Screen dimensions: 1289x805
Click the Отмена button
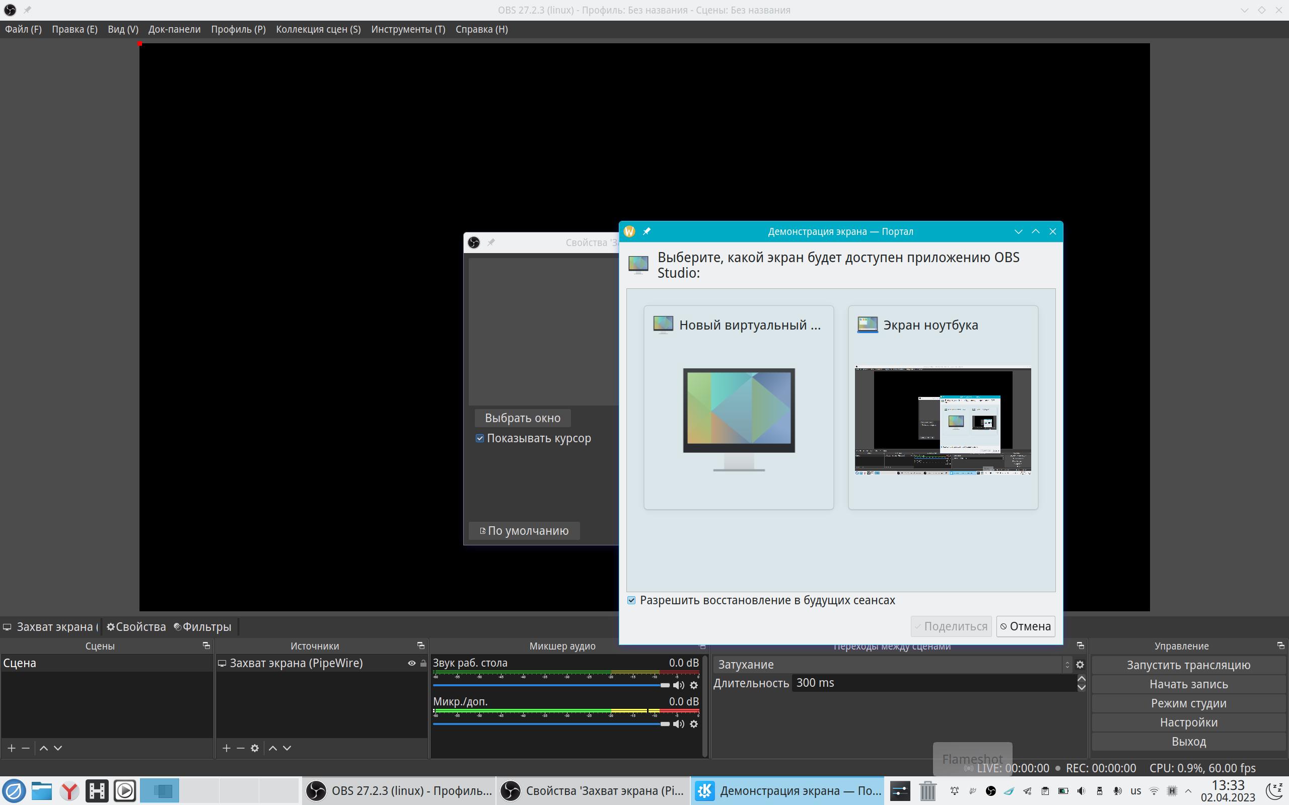pyautogui.click(x=1025, y=626)
